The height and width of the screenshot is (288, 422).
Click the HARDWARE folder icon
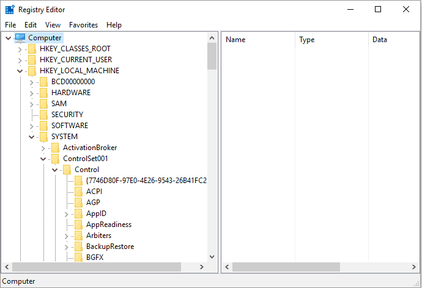(43, 93)
